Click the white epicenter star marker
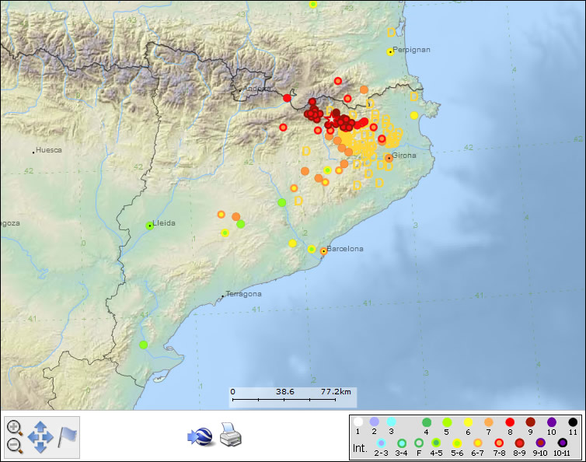The width and height of the screenshot is (586, 462). (x=330, y=119)
